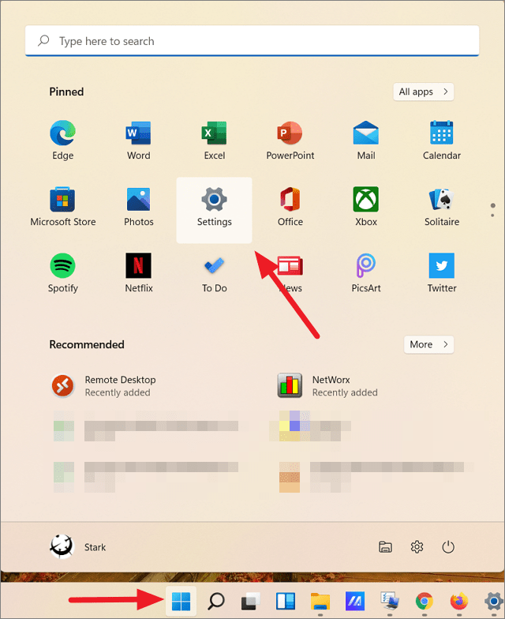Open settings gear next to power button
Image resolution: width=505 pixels, height=619 pixels.
[x=417, y=547]
